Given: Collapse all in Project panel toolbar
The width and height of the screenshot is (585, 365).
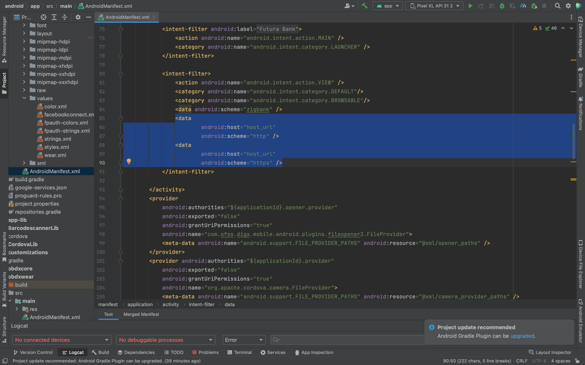Looking at the screenshot, I should pos(65,17).
